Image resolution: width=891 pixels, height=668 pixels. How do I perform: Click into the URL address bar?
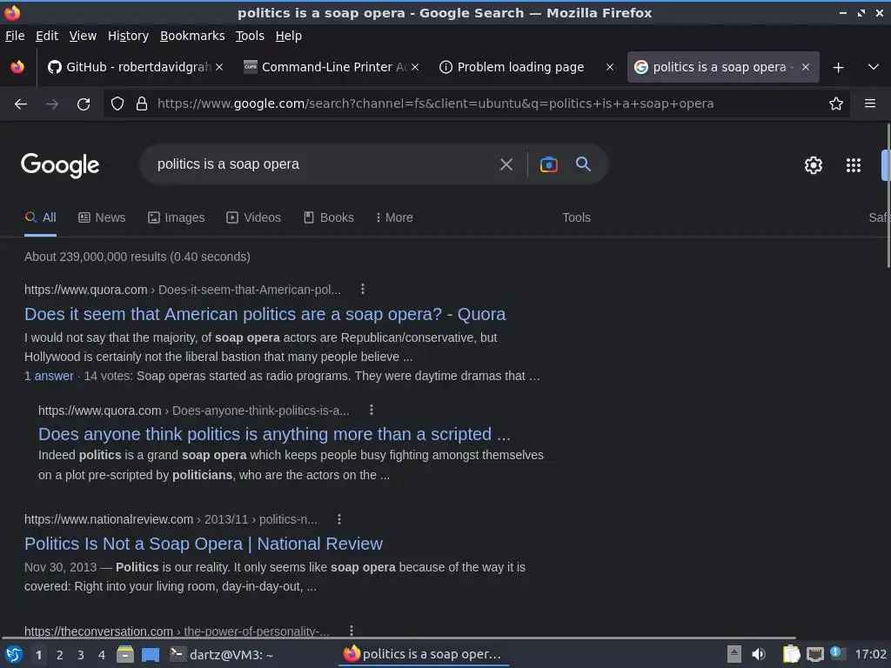(x=478, y=104)
